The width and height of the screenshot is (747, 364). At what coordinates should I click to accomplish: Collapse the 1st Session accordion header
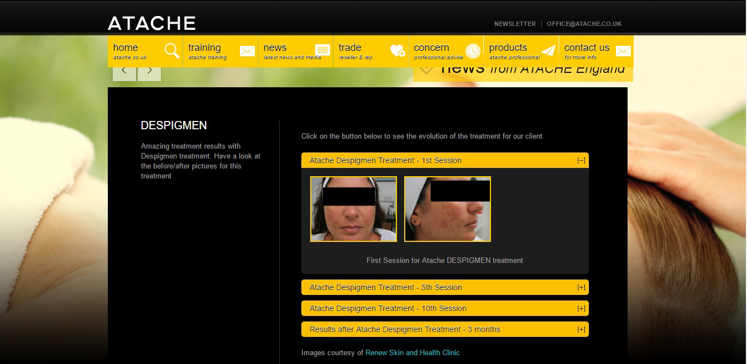[445, 160]
